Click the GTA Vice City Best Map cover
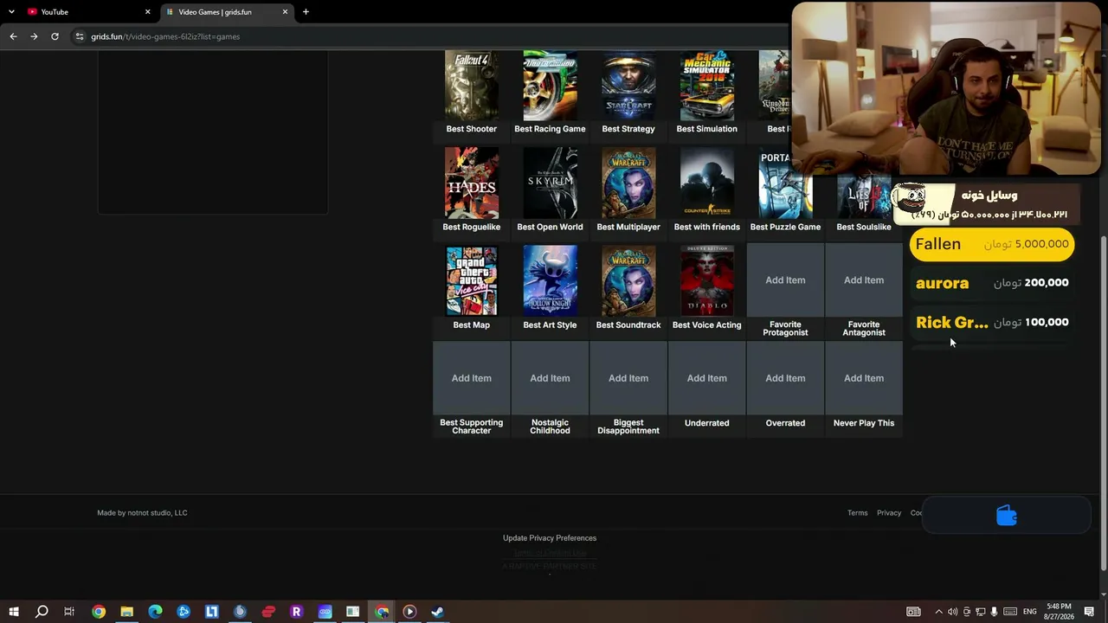1108x623 pixels. pyautogui.click(x=472, y=280)
